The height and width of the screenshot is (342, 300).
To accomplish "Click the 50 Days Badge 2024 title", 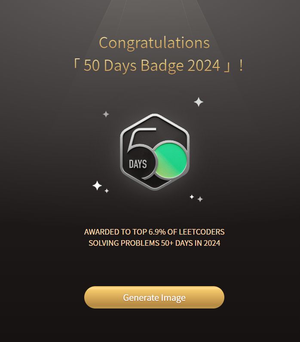I will tap(152, 65).
